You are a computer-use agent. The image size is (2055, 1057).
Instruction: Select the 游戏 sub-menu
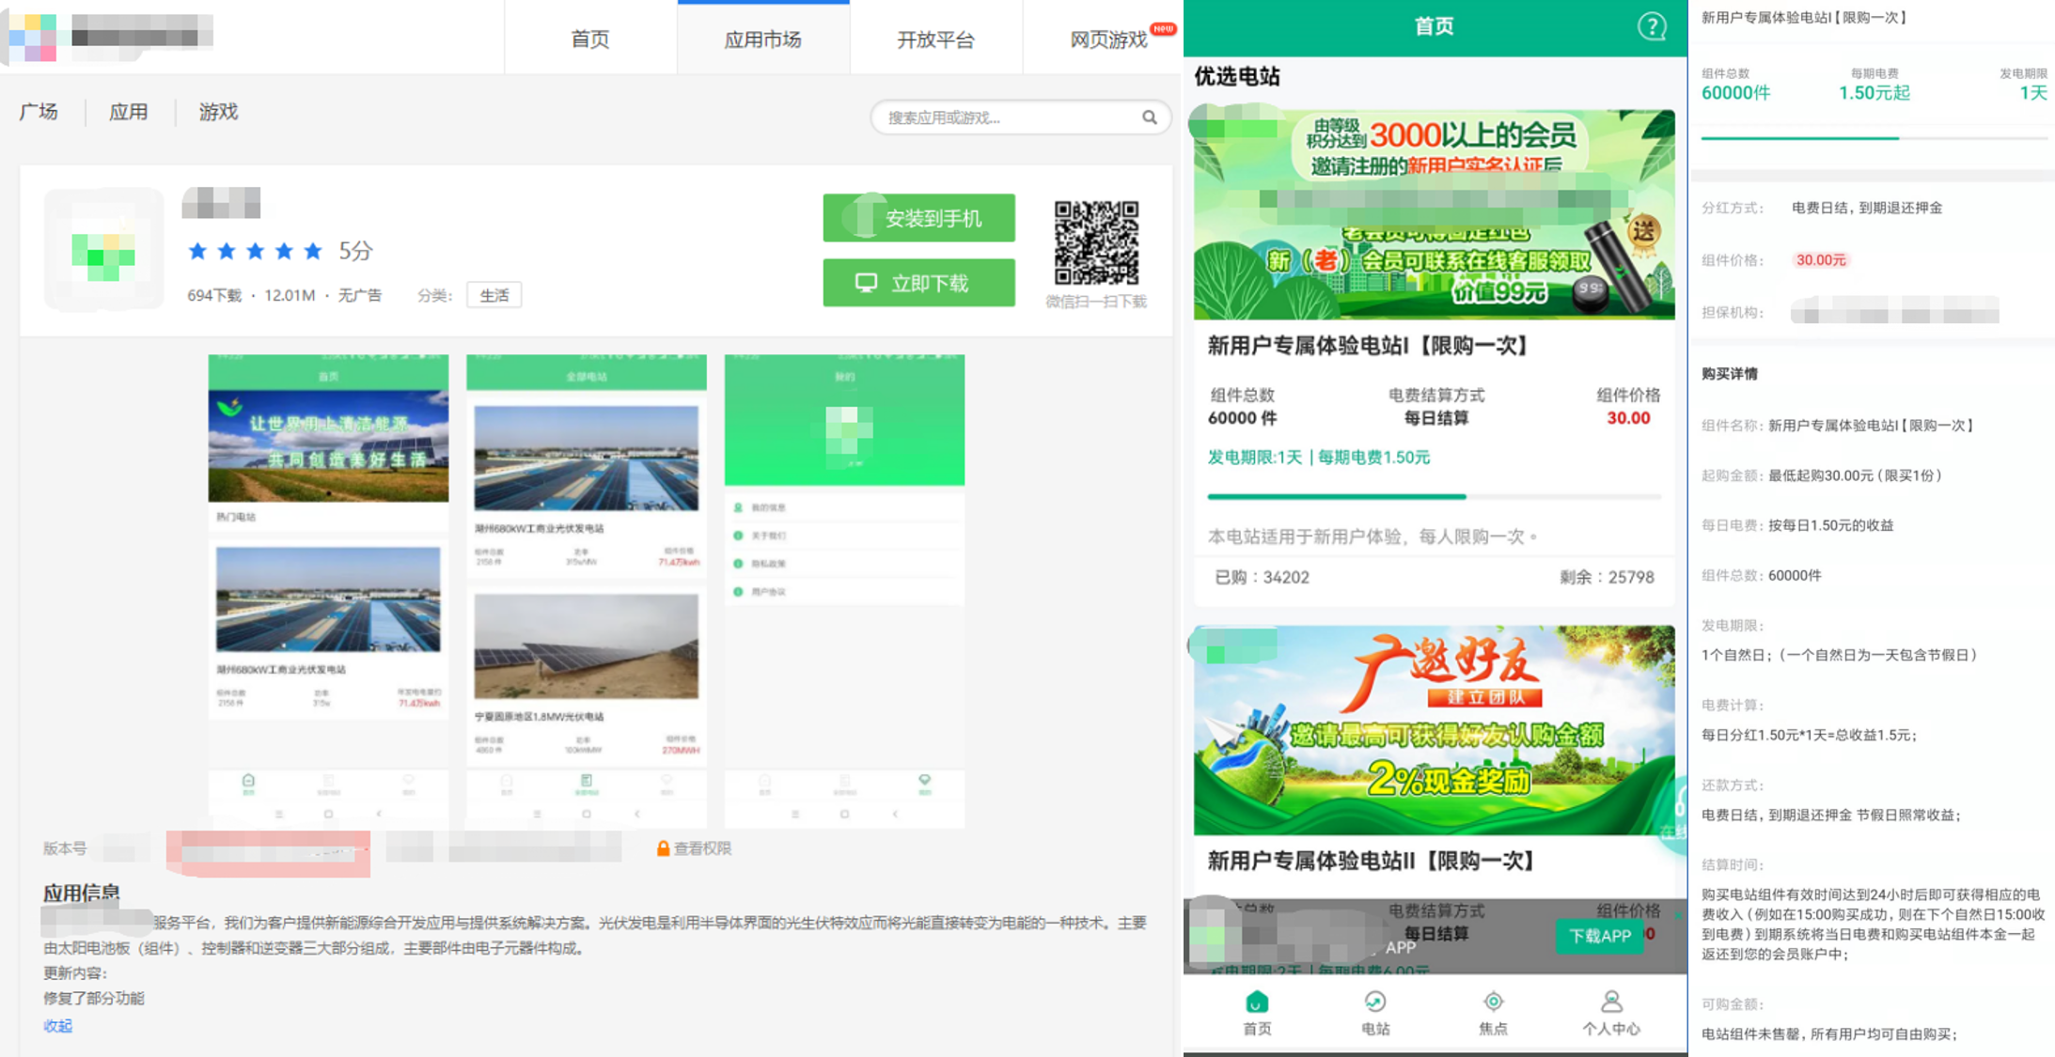click(218, 112)
